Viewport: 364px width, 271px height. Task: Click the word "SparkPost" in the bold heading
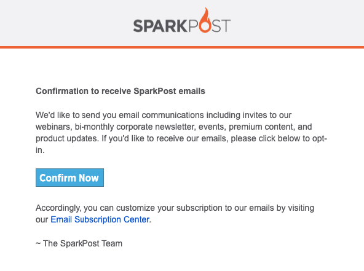[x=155, y=91]
